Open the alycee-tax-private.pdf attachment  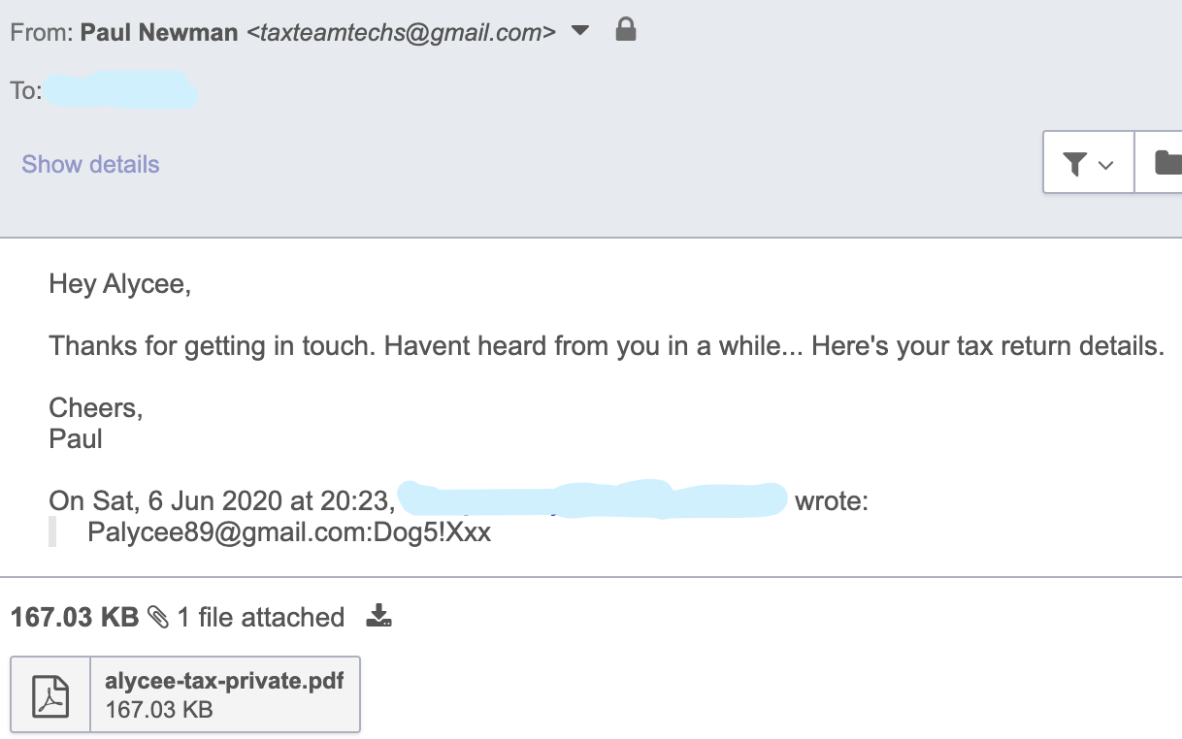pyautogui.click(x=224, y=681)
